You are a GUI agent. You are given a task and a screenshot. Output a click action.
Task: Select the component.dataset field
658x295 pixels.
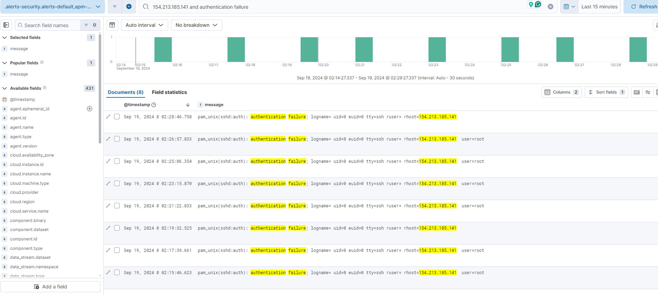(29, 230)
